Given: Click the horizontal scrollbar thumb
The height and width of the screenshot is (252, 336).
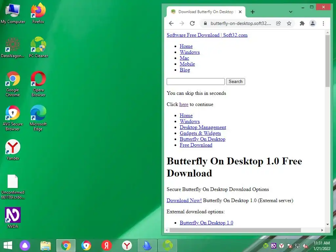Looking at the screenshot, I should pos(235,230).
